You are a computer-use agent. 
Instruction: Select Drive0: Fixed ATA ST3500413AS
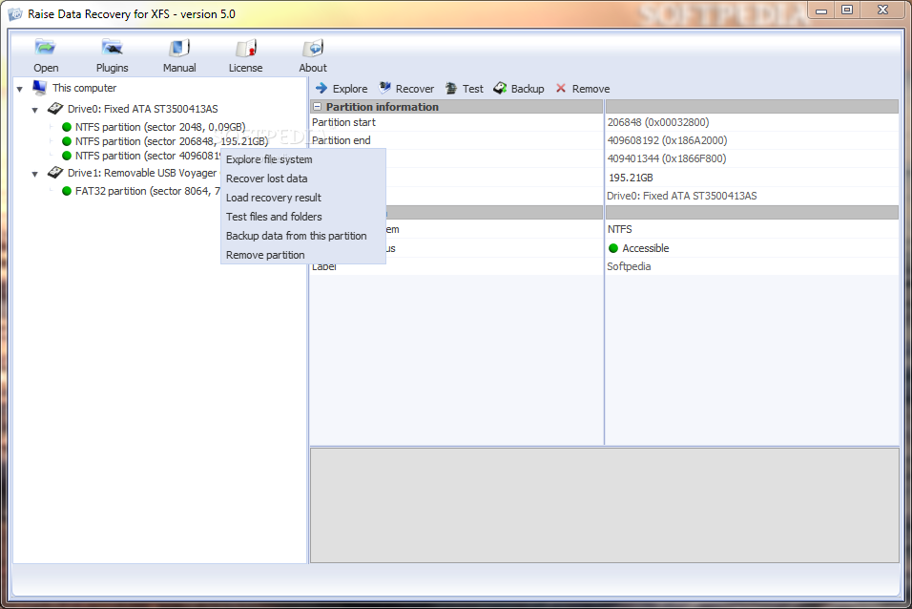(x=142, y=109)
